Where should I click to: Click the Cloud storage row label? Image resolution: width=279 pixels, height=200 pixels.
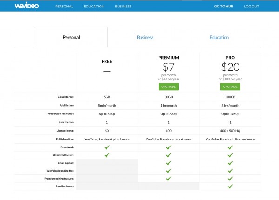click(66, 97)
